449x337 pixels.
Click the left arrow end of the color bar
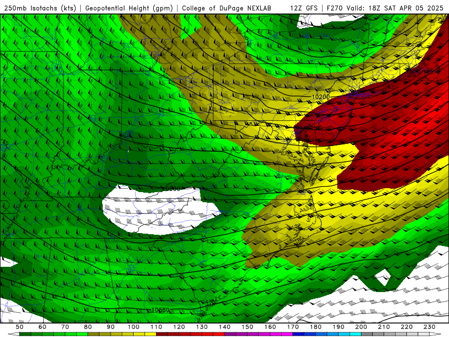pos(13,334)
